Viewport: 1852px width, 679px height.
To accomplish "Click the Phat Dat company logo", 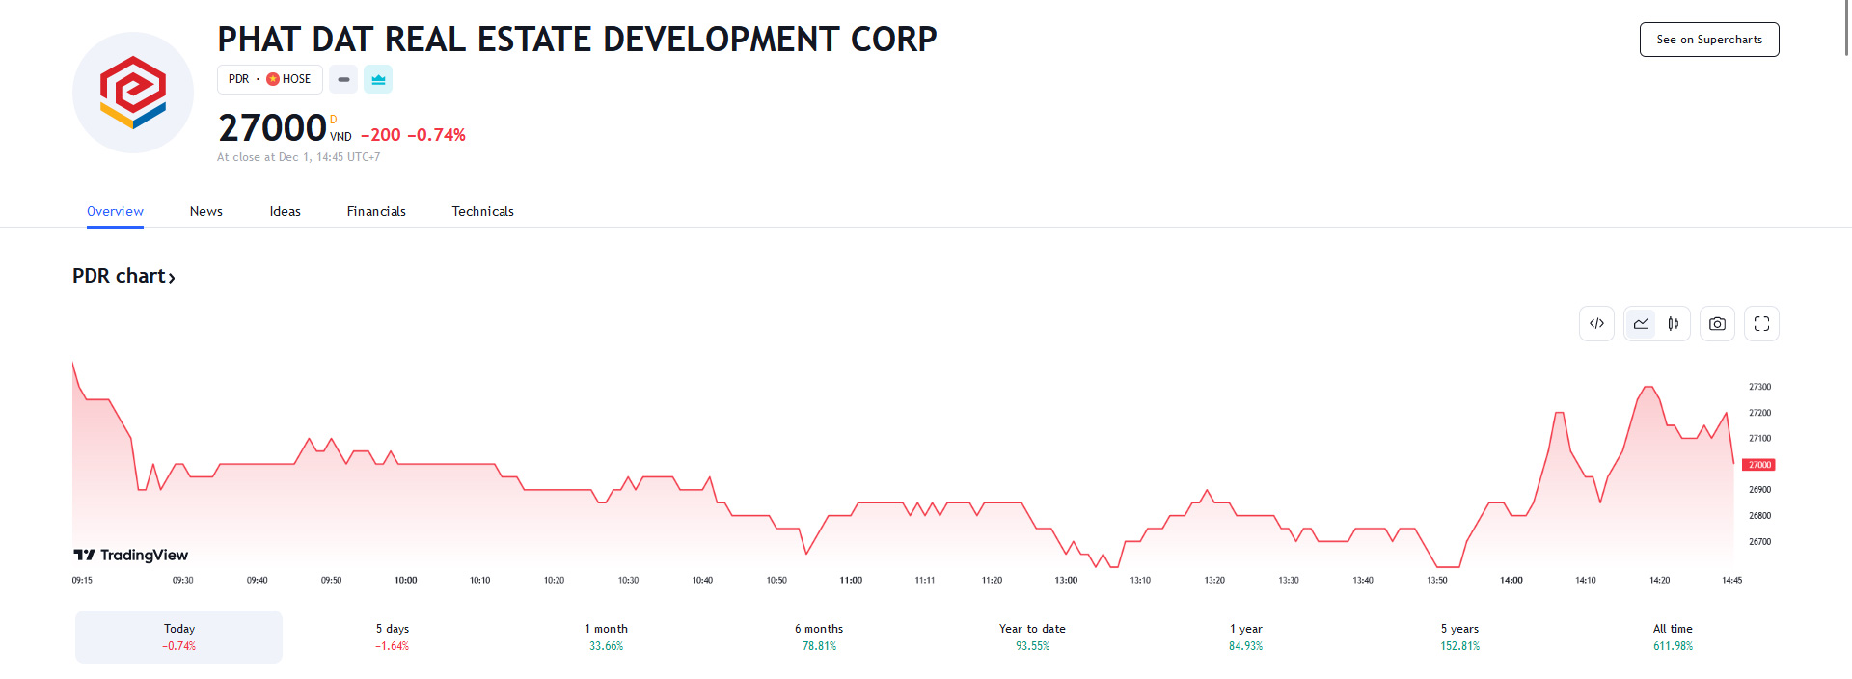I will (x=133, y=93).
